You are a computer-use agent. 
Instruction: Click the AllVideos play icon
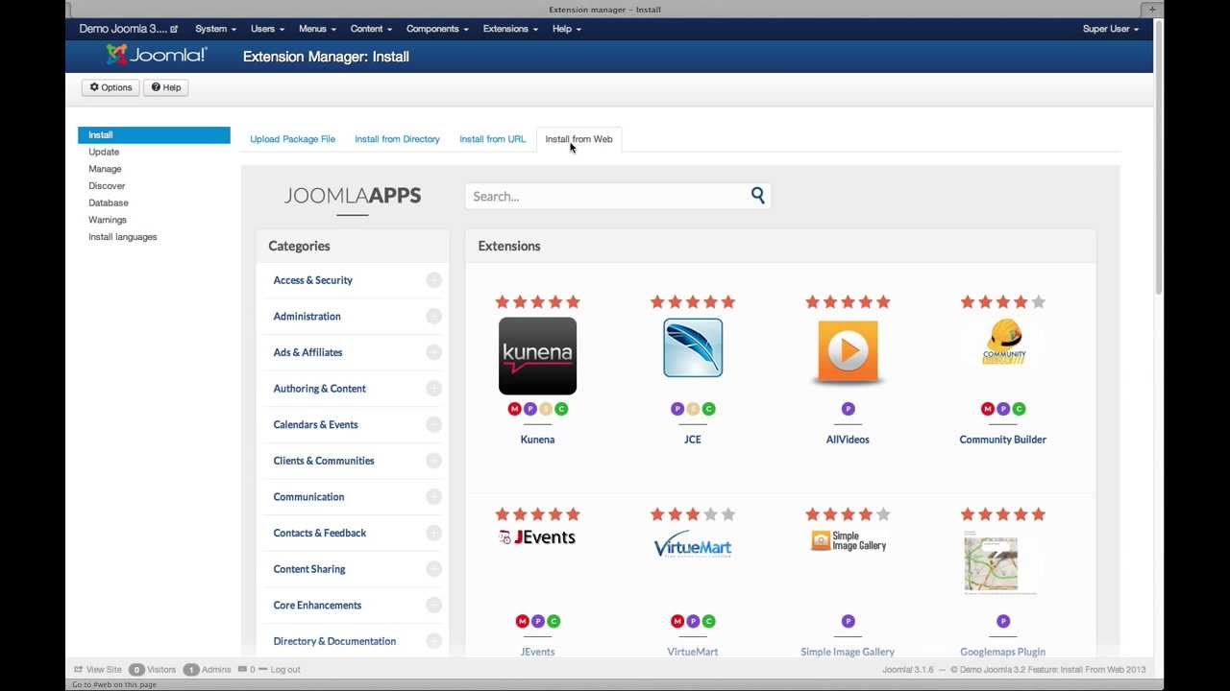pos(848,352)
